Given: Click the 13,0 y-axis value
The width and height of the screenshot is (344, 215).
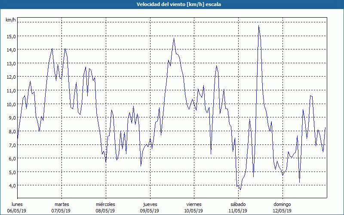Looking at the screenshot, I should click(x=11, y=64).
